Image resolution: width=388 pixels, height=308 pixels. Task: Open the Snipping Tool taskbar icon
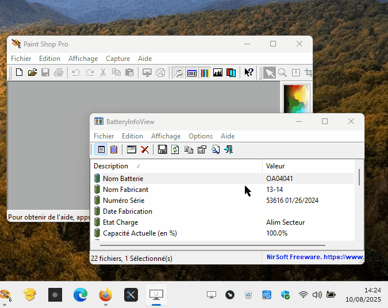pyautogui.click(x=131, y=295)
